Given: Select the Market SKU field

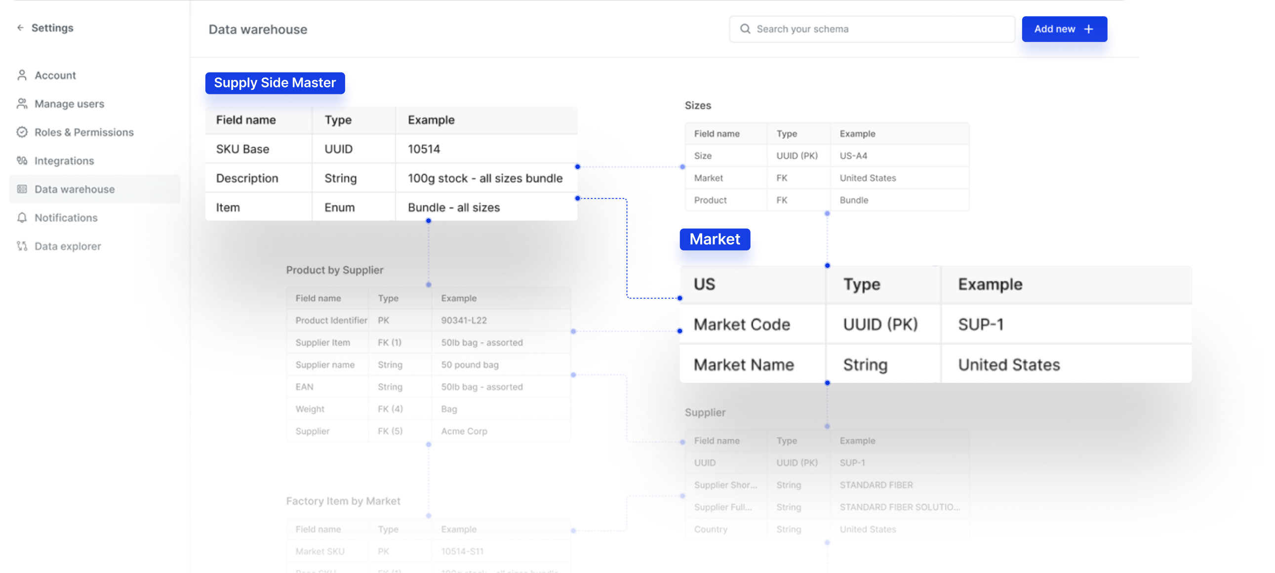Looking at the screenshot, I should [320, 551].
